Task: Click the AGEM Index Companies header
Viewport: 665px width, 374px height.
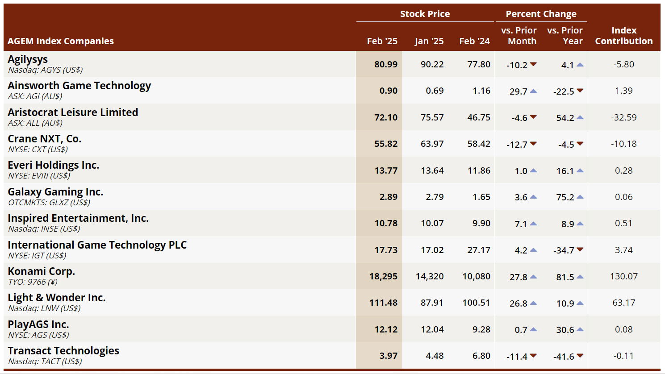Action: click(x=61, y=41)
